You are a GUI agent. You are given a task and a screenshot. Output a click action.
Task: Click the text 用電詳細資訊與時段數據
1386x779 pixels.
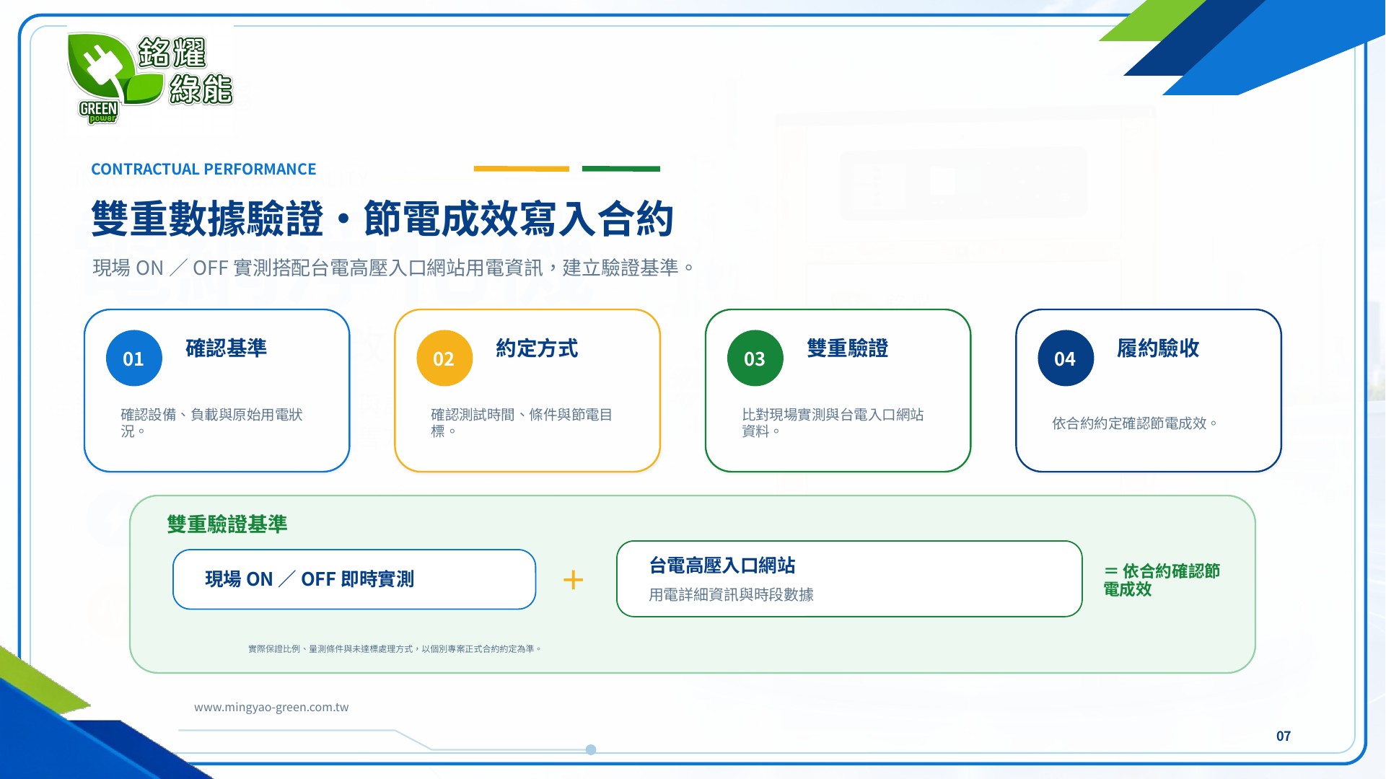tap(731, 595)
